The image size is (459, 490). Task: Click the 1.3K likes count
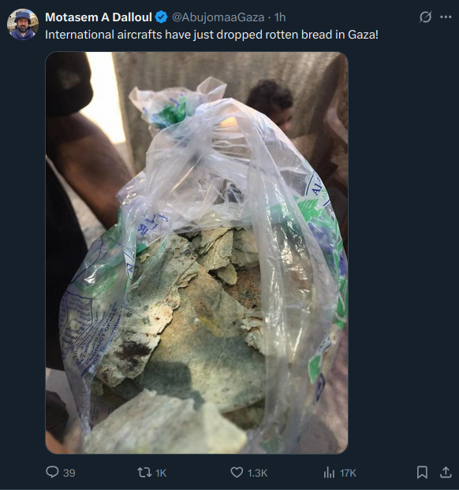[258, 473]
